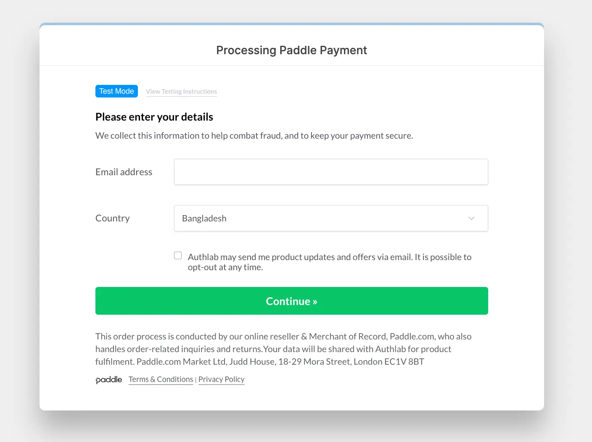
Task: Click the double-arrow symbol on Continue button
Action: [x=315, y=302]
